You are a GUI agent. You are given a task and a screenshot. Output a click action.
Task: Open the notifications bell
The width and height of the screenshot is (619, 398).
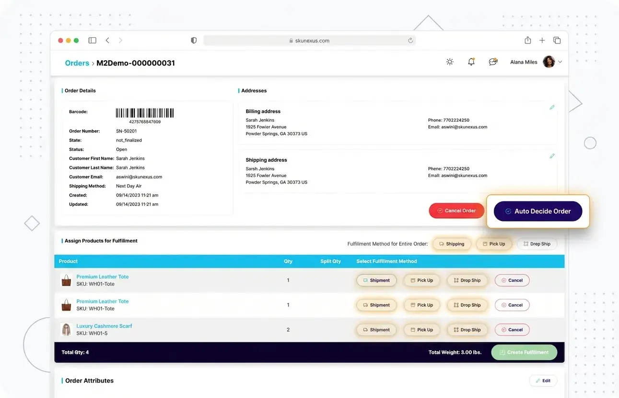471,61
